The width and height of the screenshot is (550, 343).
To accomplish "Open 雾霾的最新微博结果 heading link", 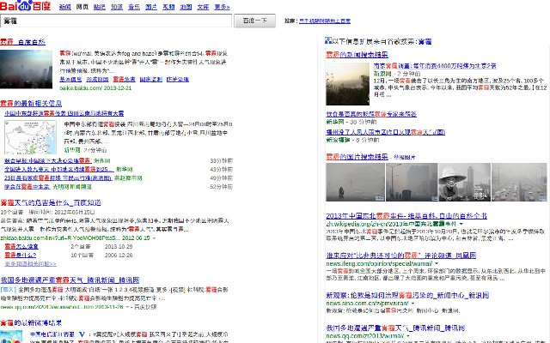I will 31,322.
